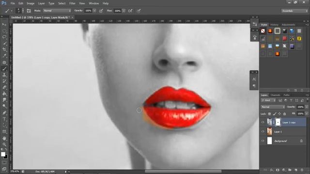This screenshot has height=174, width=310.
Task: Select the Horizontal Type tool
Action: (x=4, y=119)
